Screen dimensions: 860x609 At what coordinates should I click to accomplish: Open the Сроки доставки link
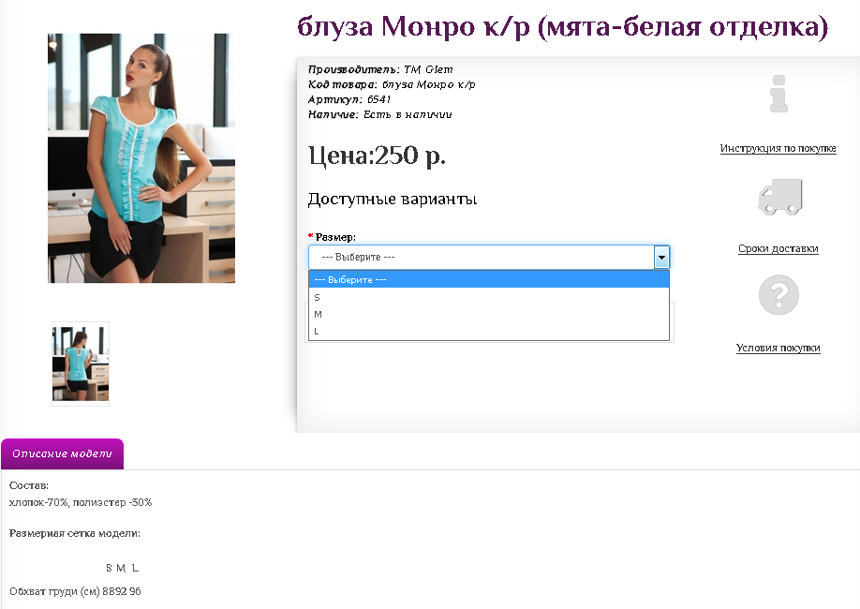(778, 248)
